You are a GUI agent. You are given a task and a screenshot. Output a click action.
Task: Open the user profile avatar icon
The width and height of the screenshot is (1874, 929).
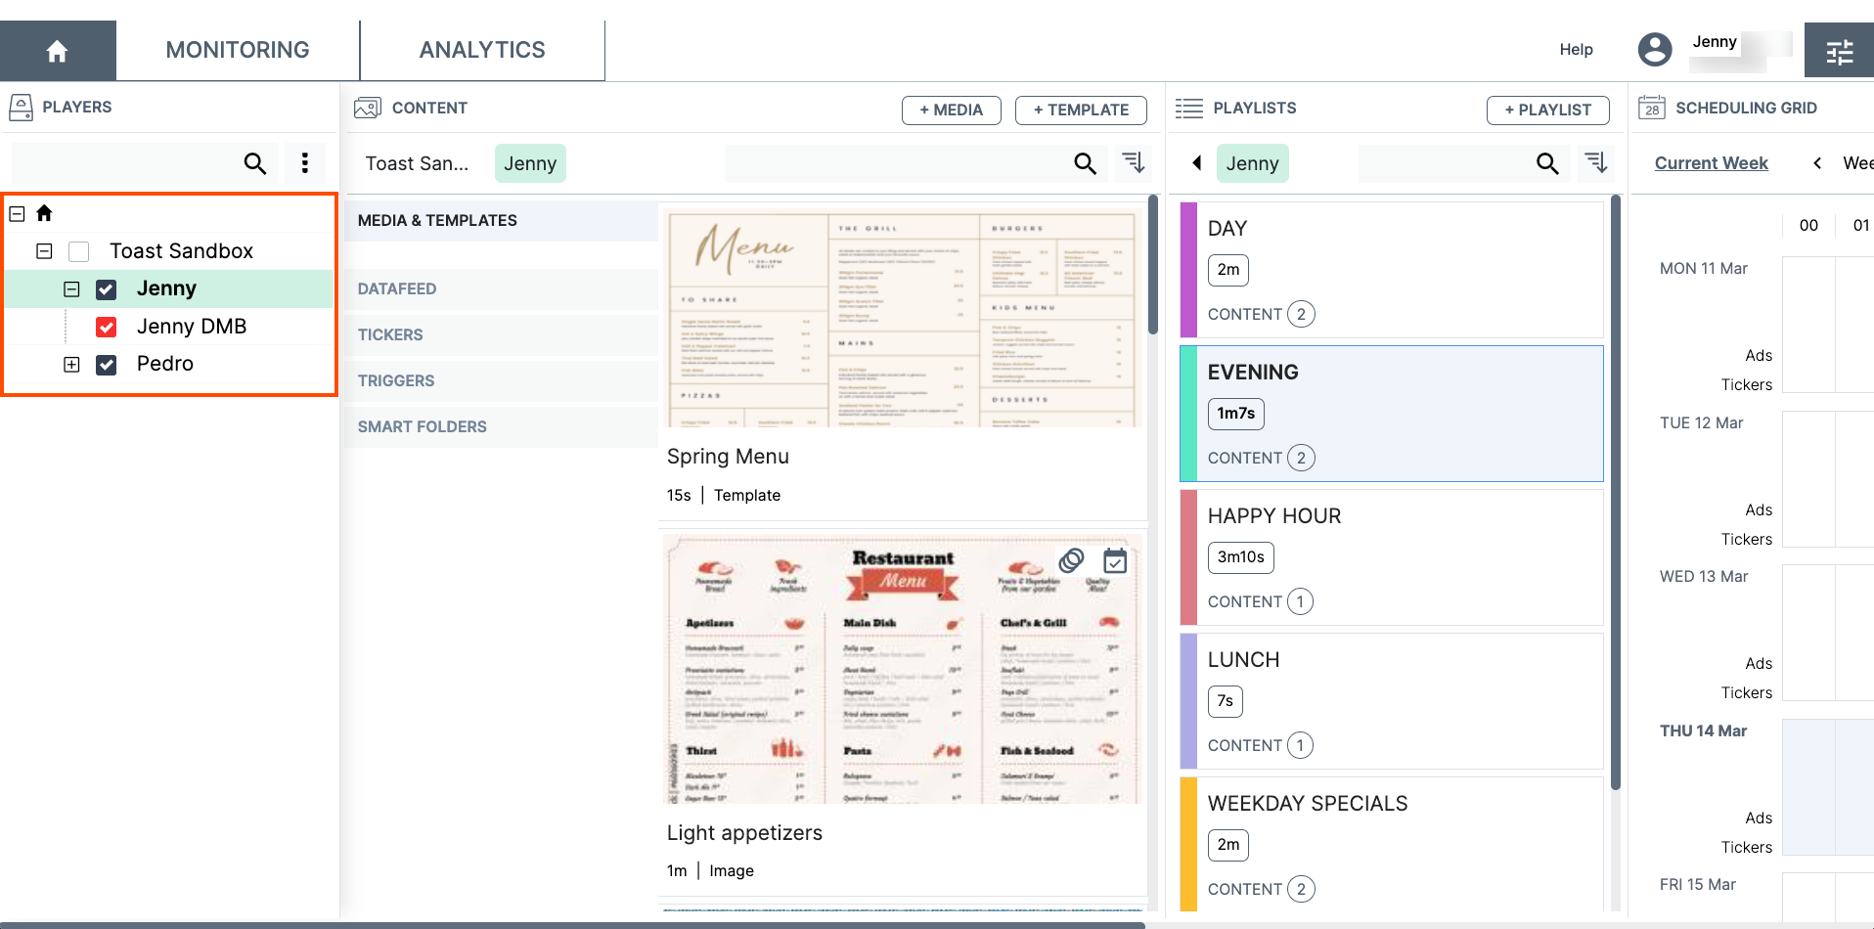[x=1654, y=49]
